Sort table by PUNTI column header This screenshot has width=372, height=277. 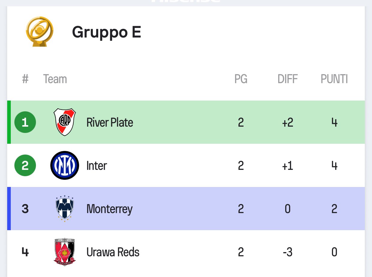[x=334, y=79]
